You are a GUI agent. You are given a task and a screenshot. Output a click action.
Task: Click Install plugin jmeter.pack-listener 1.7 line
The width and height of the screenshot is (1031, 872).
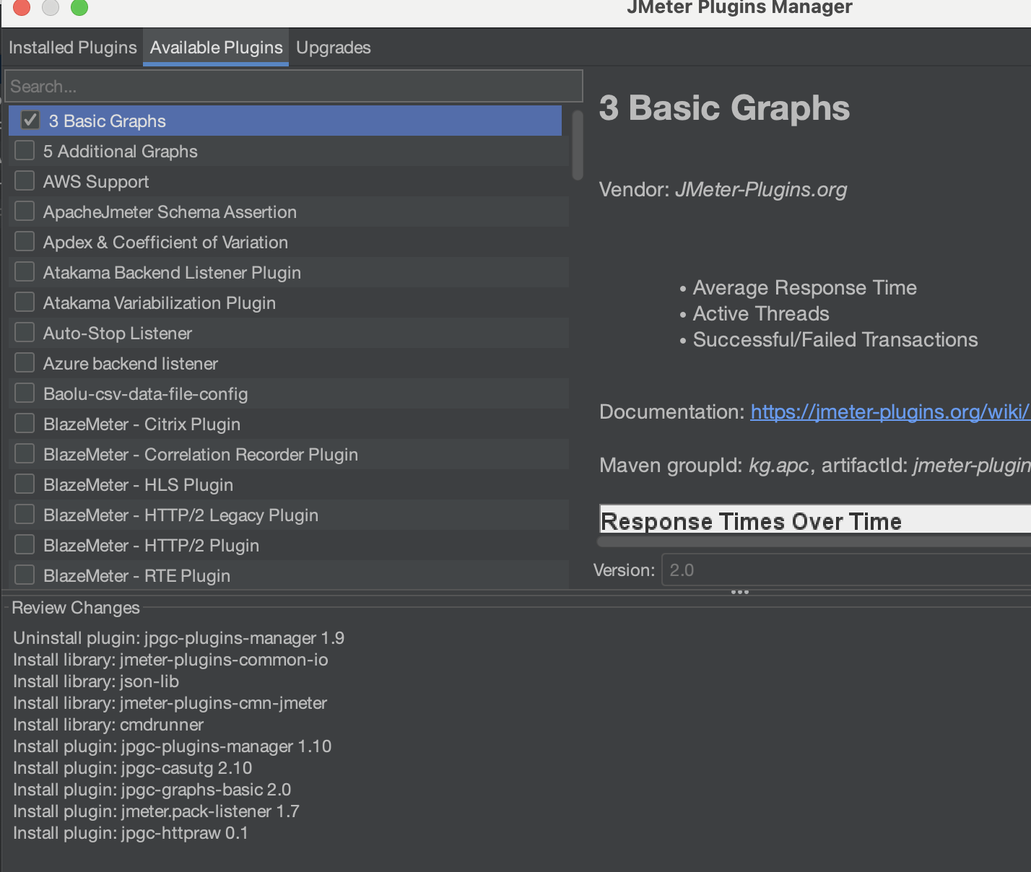156,811
